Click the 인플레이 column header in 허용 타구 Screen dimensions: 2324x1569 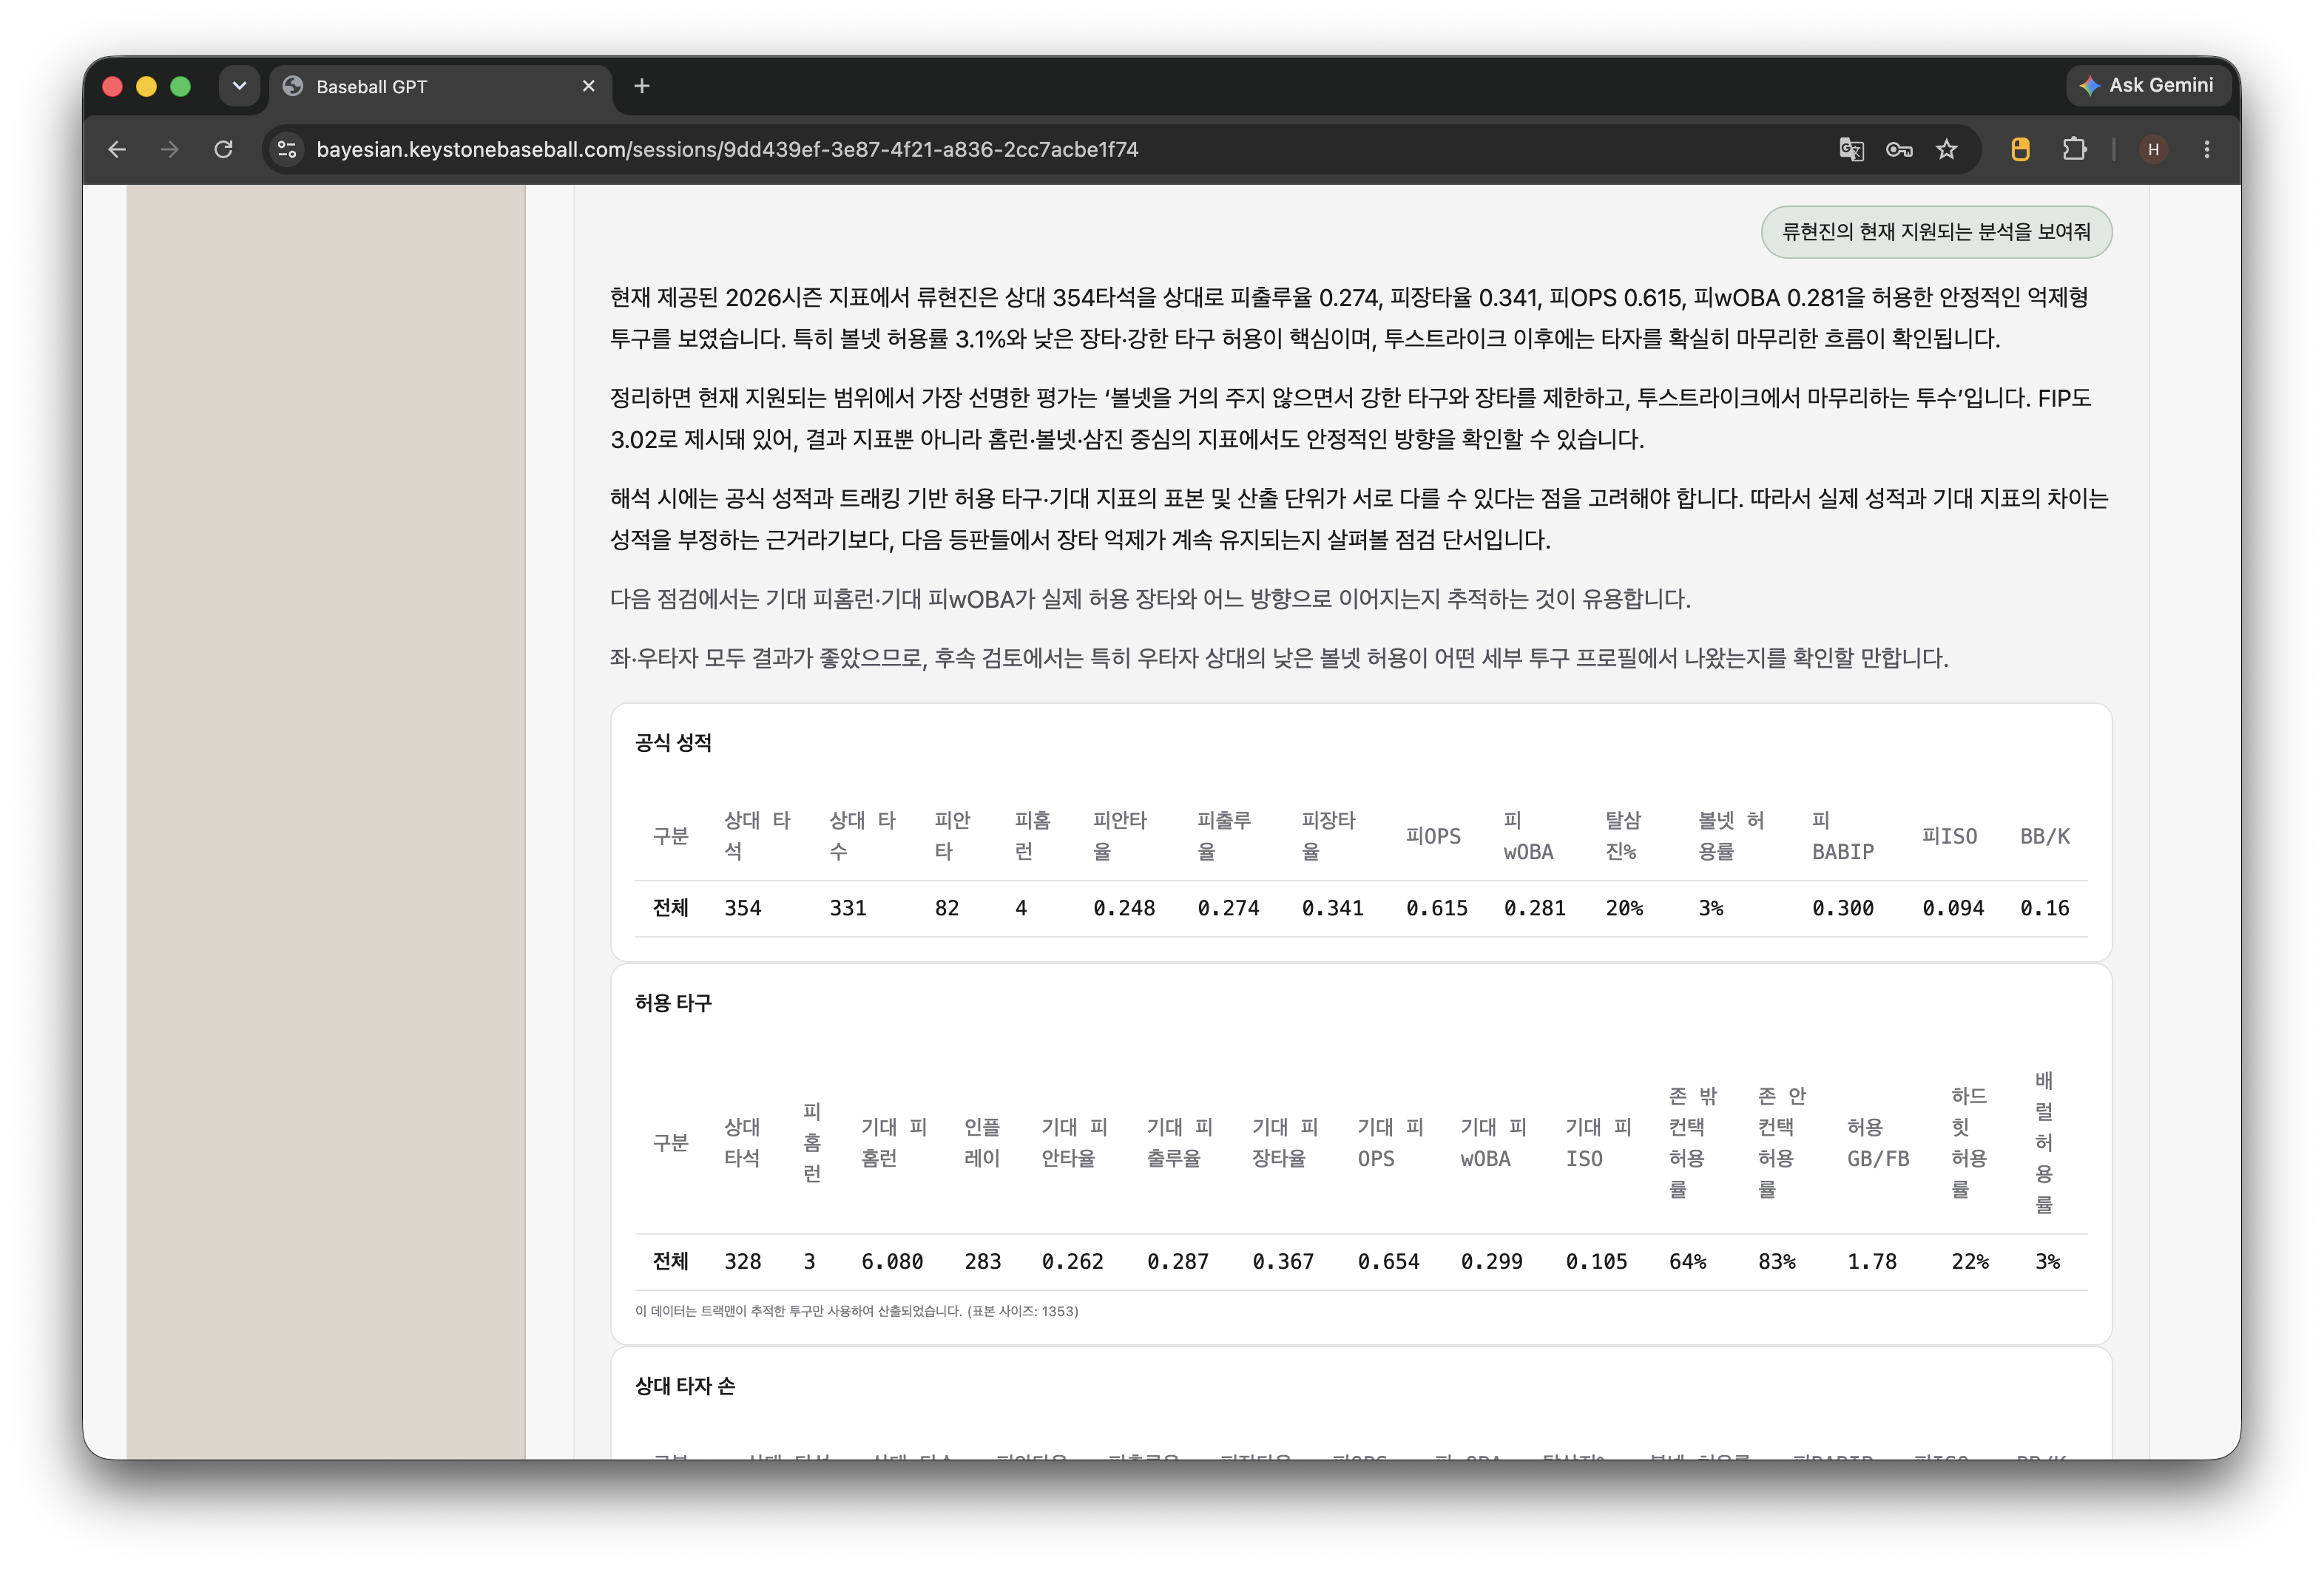coord(981,1142)
